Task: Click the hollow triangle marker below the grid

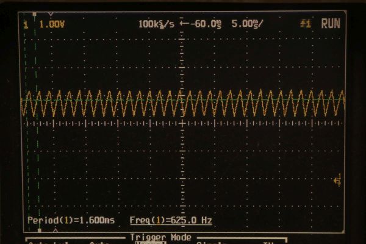Action: tap(56, 230)
